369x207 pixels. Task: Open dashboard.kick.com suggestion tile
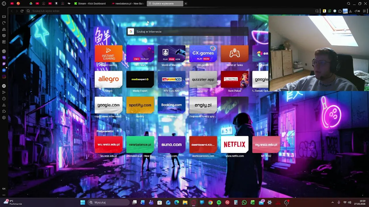(x=203, y=145)
